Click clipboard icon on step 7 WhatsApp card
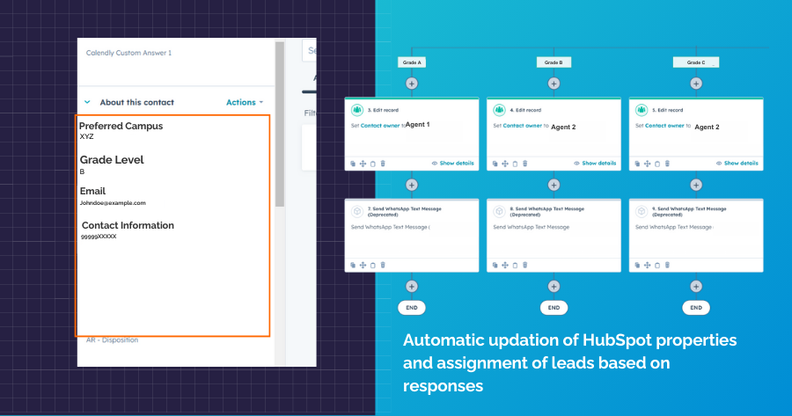This screenshot has height=416, width=792. pyautogui.click(x=373, y=265)
